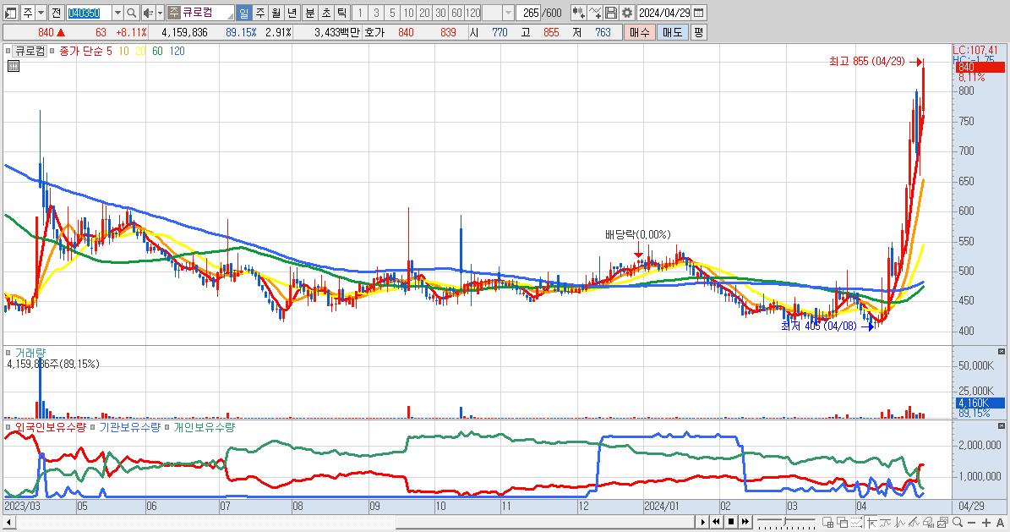Click the add candlestick indicator icon

click(x=578, y=13)
